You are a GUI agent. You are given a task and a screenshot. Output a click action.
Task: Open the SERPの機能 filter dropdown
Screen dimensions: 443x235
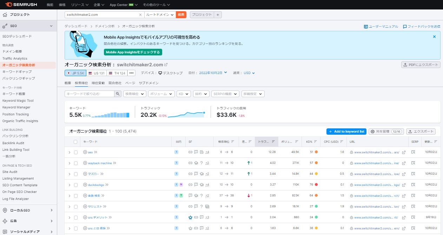point(225,94)
